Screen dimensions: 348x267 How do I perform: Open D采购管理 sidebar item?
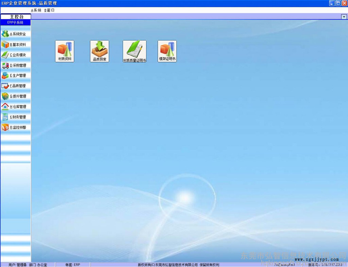click(x=15, y=65)
